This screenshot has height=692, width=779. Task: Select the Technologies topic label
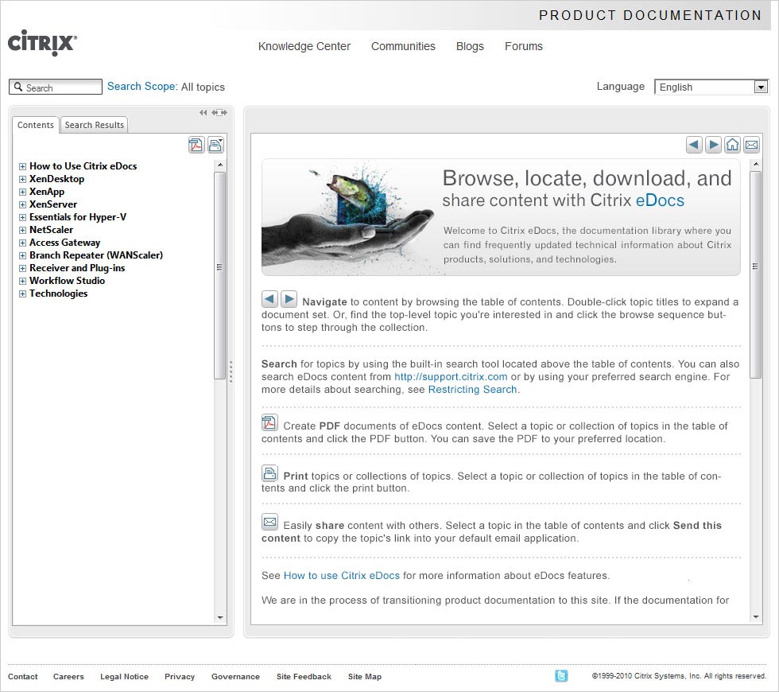click(x=59, y=294)
